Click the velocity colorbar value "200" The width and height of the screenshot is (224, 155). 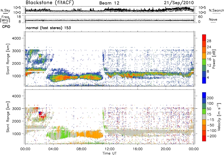pos(210,98)
